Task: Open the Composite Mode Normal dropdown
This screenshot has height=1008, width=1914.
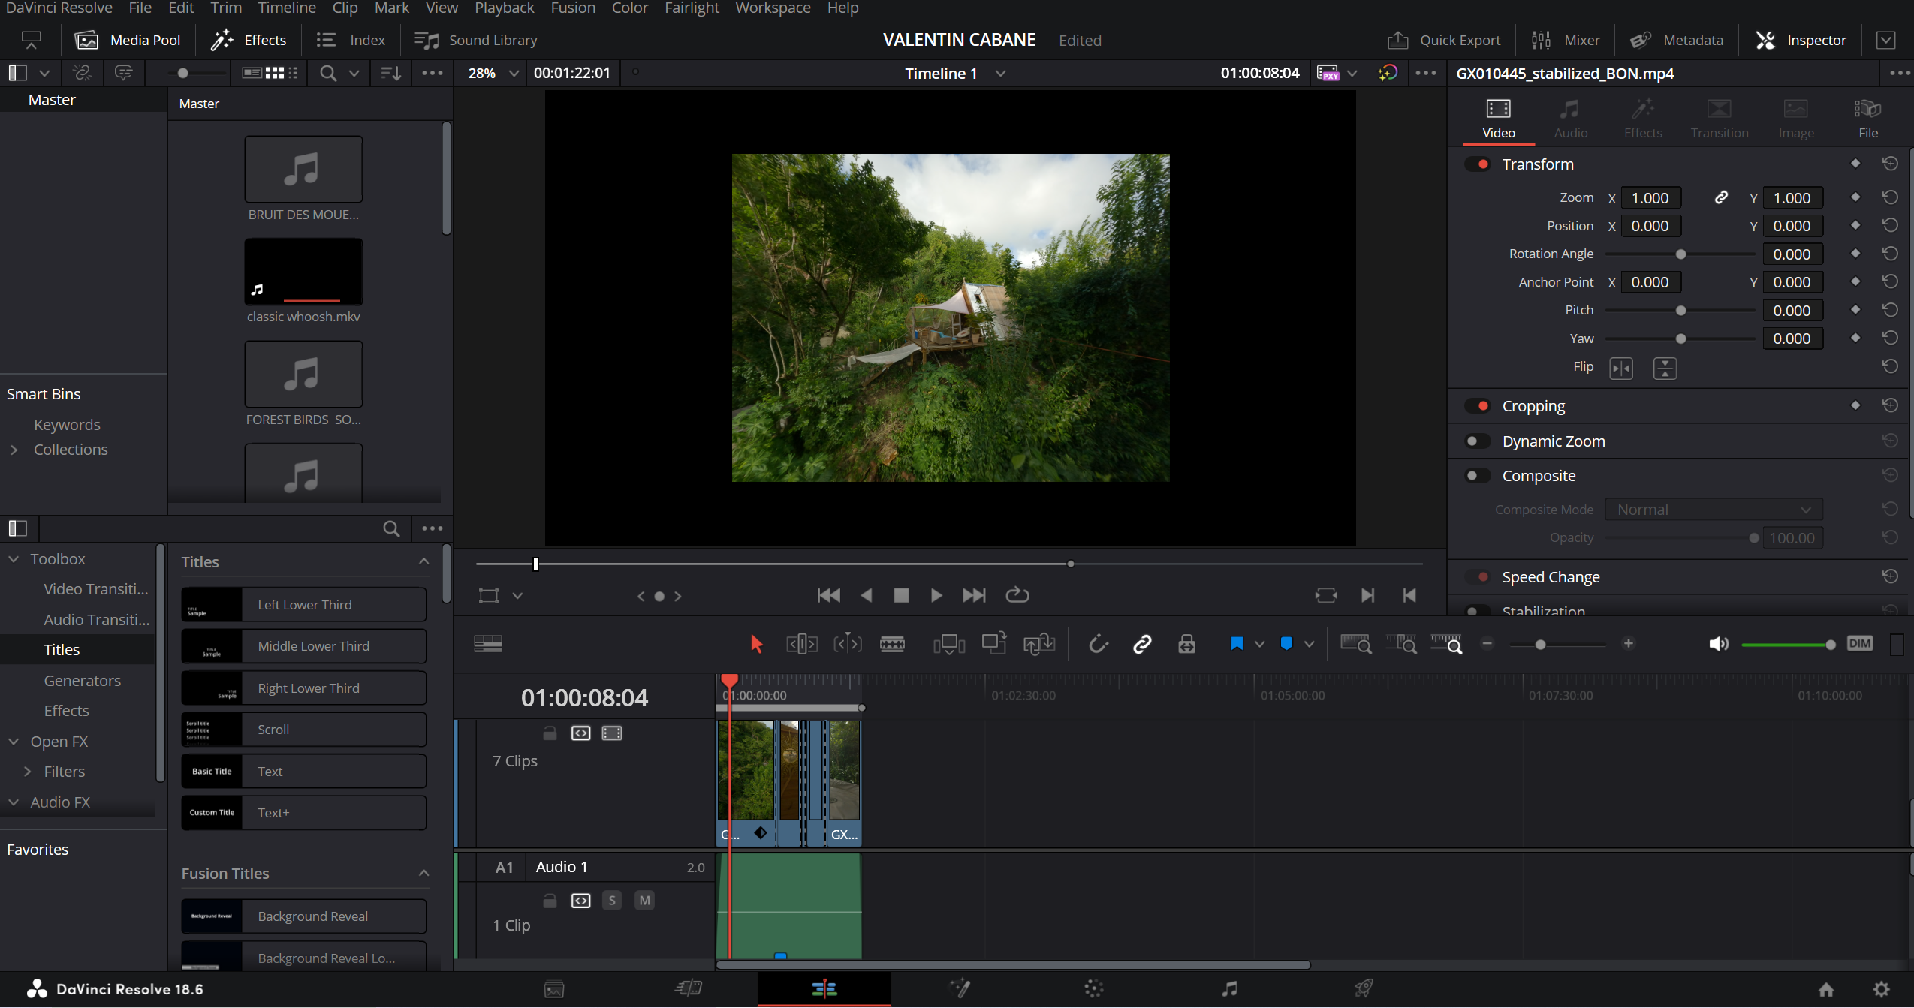Action: tap(1713, 510)
